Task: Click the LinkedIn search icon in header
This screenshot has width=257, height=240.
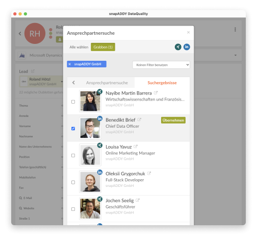Action: coord(187,47)
